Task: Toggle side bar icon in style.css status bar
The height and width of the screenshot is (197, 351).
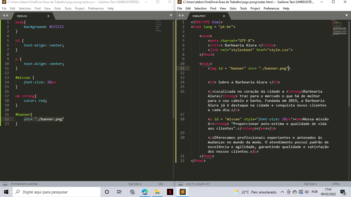Action: (x=5, y=184)
